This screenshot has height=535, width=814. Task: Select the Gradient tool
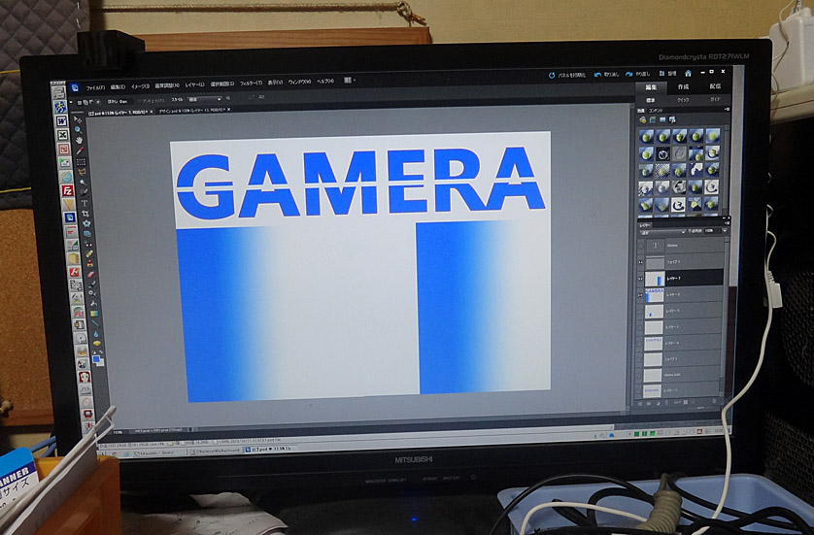(94, 314)
